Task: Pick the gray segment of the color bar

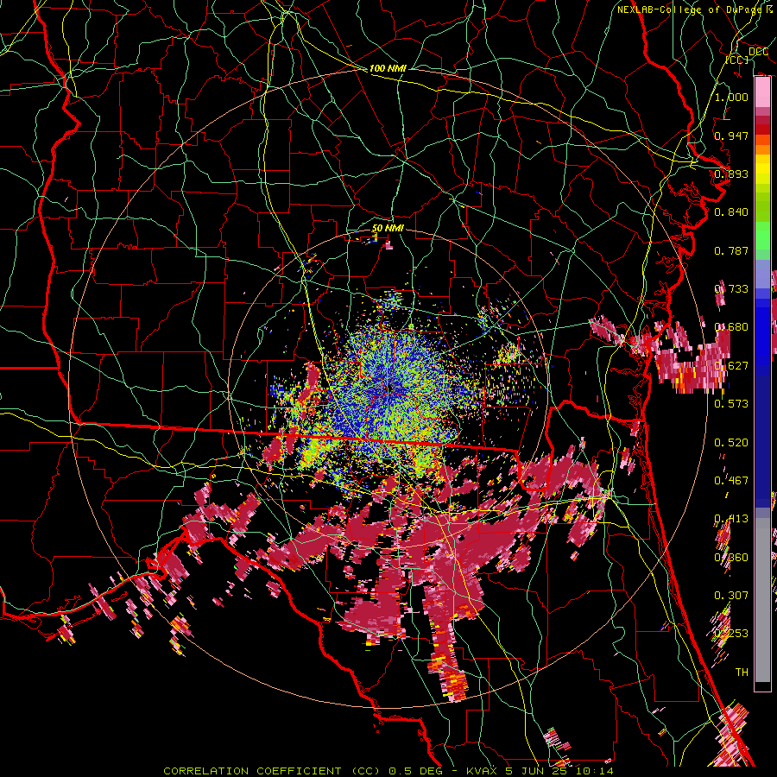Action: [762, 600]
